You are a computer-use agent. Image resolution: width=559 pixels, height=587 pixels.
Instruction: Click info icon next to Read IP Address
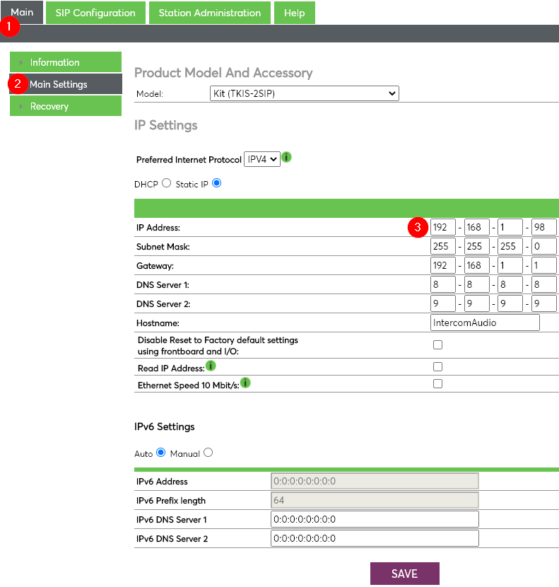tap(211, 366)
